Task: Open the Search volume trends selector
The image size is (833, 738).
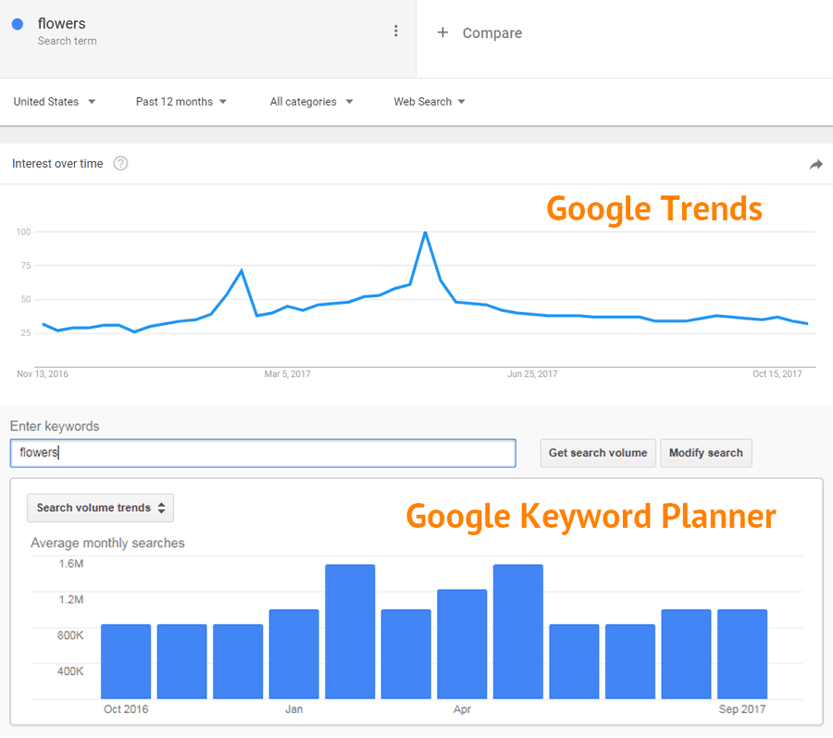Action: click(x=99, y=507)
